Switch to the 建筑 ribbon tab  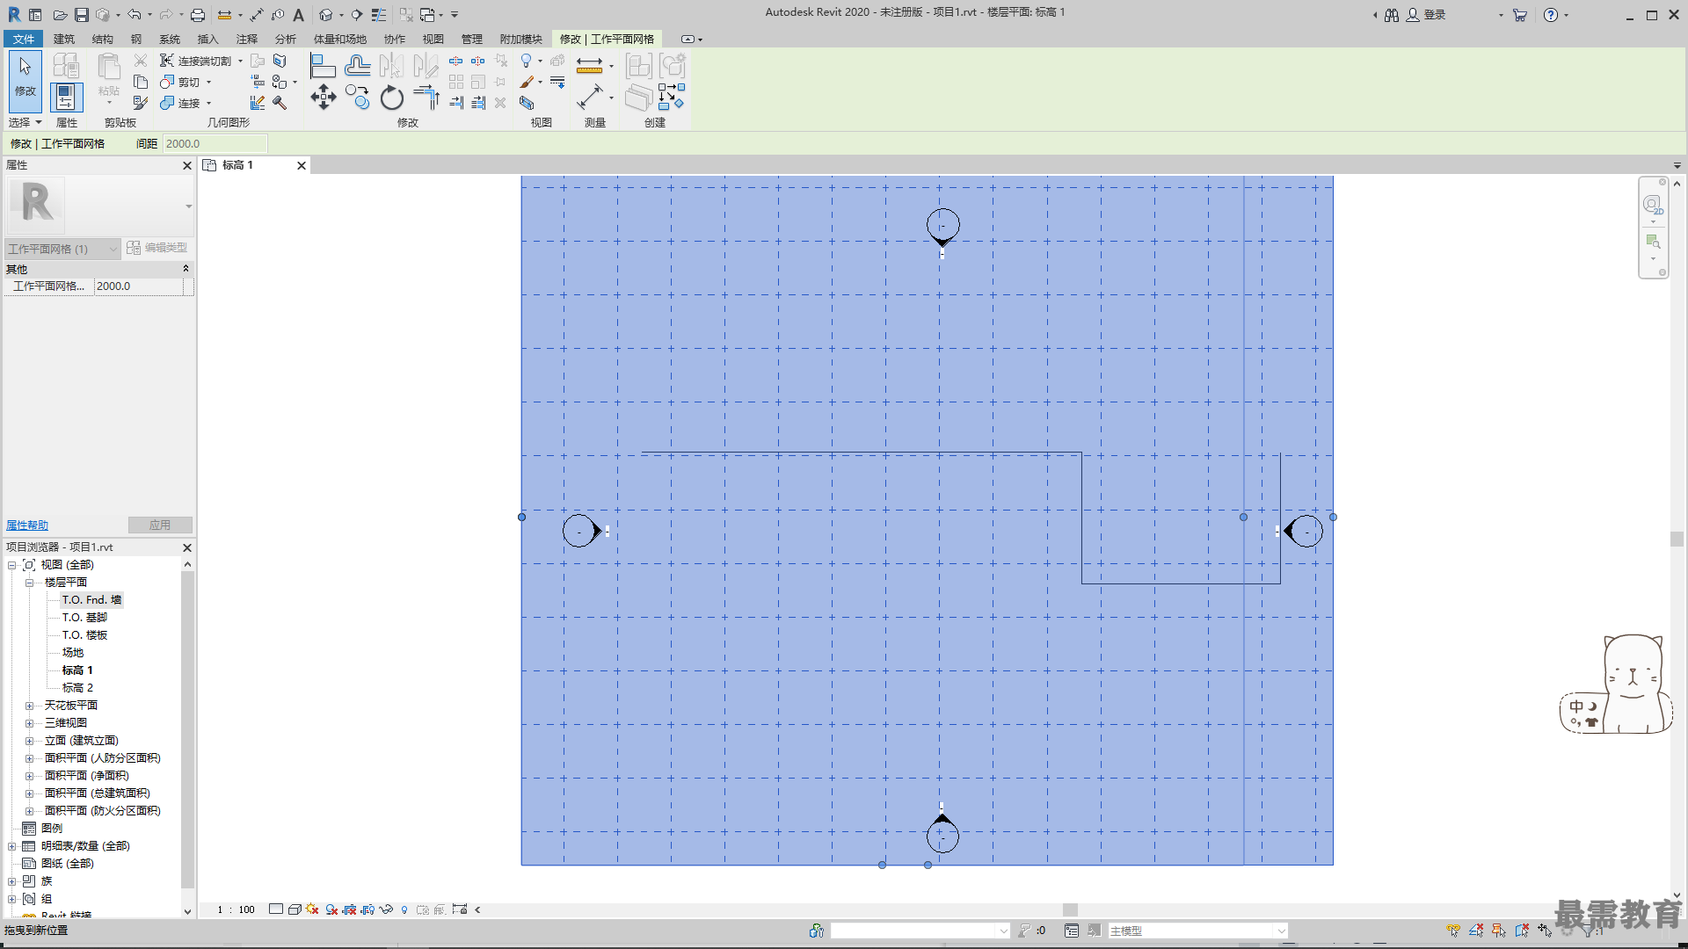click(64, 39)
